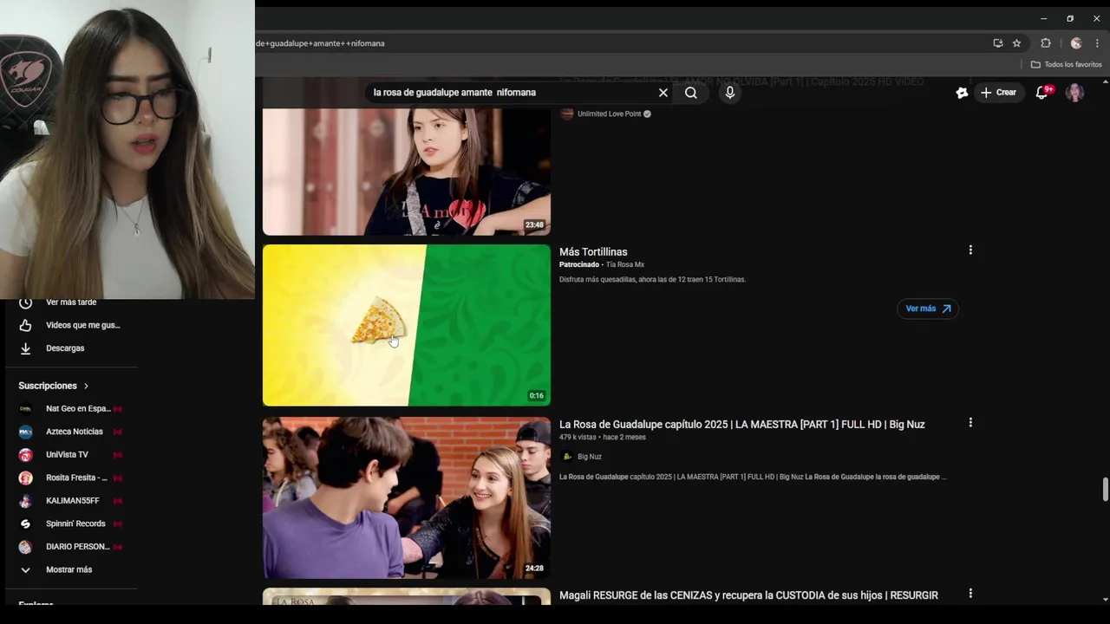This screenshot has width=1110, height=624.
Task: Click the Azteca Noticias channel icon
Action: [x=25, y=432]
